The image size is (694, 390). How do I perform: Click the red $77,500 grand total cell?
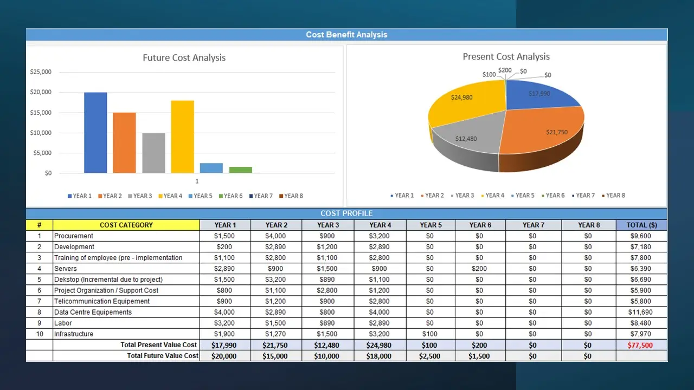click(641, 345)
